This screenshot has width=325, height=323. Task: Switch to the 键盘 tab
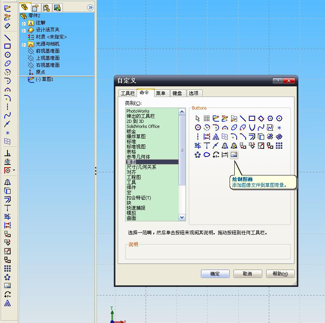(177, 93)
